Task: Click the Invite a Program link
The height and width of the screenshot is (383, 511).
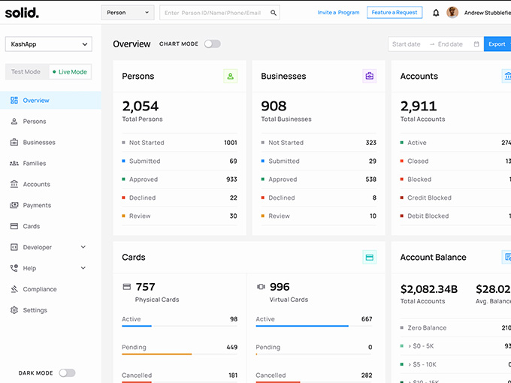Action: 338,13
